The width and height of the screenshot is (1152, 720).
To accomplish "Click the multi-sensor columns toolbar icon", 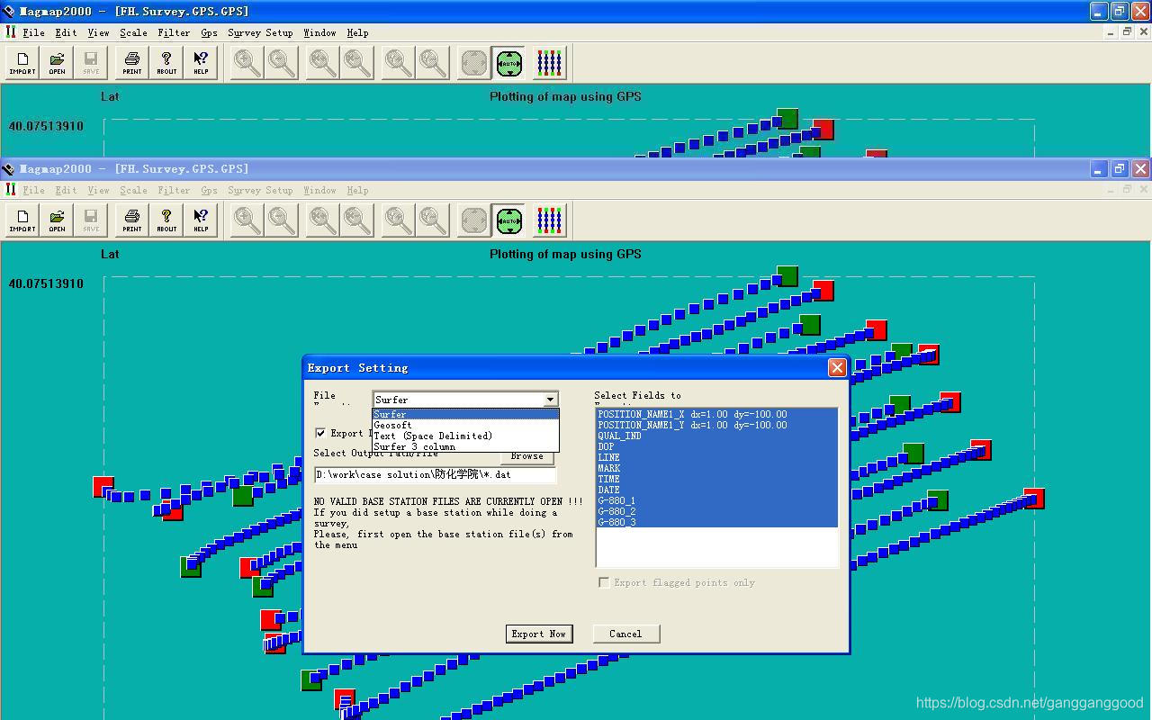I will [549, 220].
